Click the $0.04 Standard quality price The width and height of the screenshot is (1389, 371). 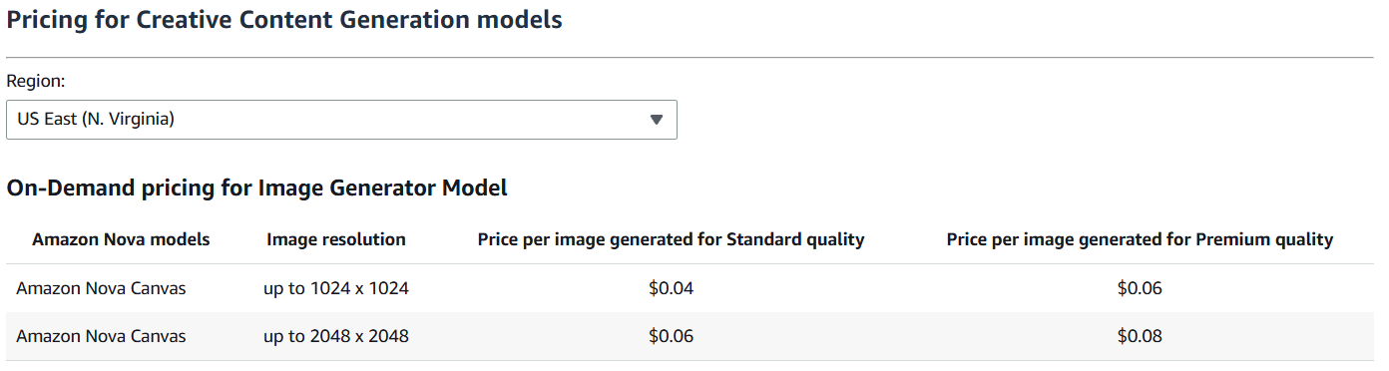pos(671,288)
